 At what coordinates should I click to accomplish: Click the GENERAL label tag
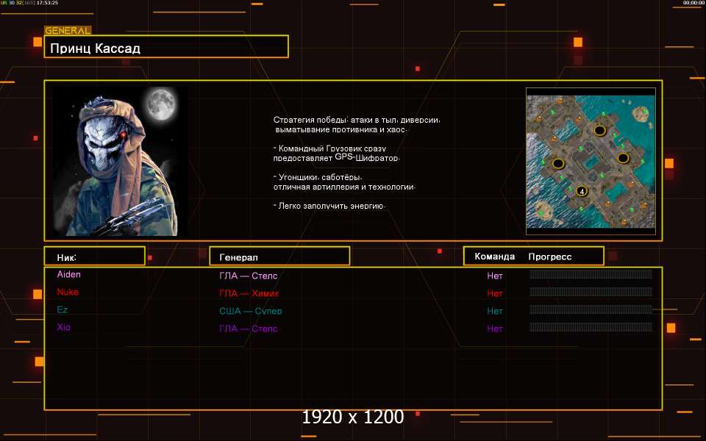click(x=68, y=31)
